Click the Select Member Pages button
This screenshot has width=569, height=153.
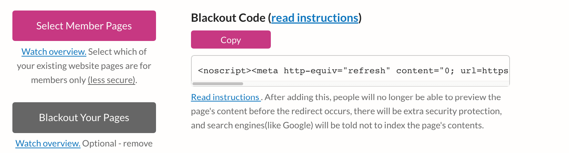tap(84, 26)
